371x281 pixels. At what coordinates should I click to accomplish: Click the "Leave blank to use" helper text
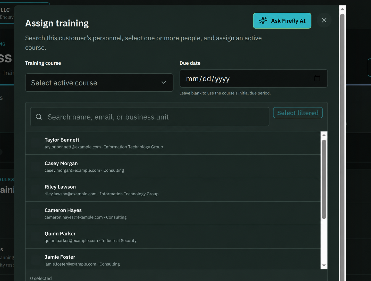click(x=225, y=93)
